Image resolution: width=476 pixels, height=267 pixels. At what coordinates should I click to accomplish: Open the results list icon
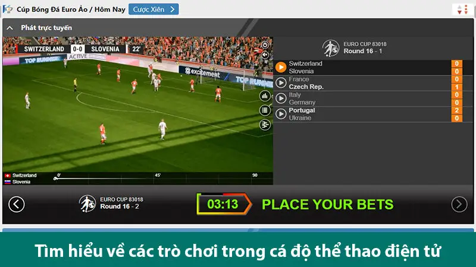[265, 110]
